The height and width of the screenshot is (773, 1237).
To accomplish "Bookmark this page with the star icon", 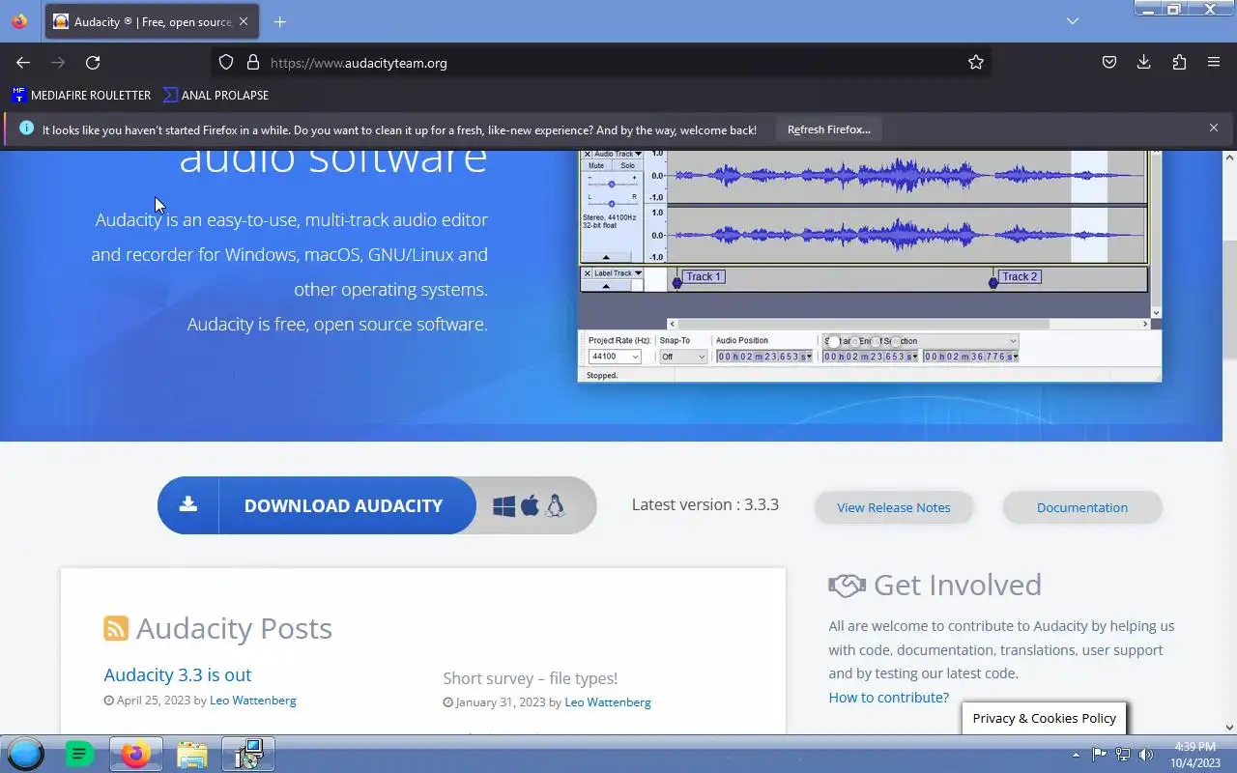I will pos(976,63).
